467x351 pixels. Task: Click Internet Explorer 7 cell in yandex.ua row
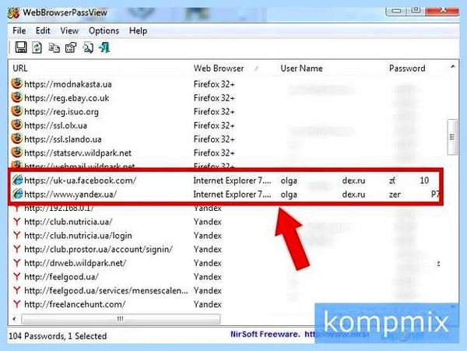232,194
